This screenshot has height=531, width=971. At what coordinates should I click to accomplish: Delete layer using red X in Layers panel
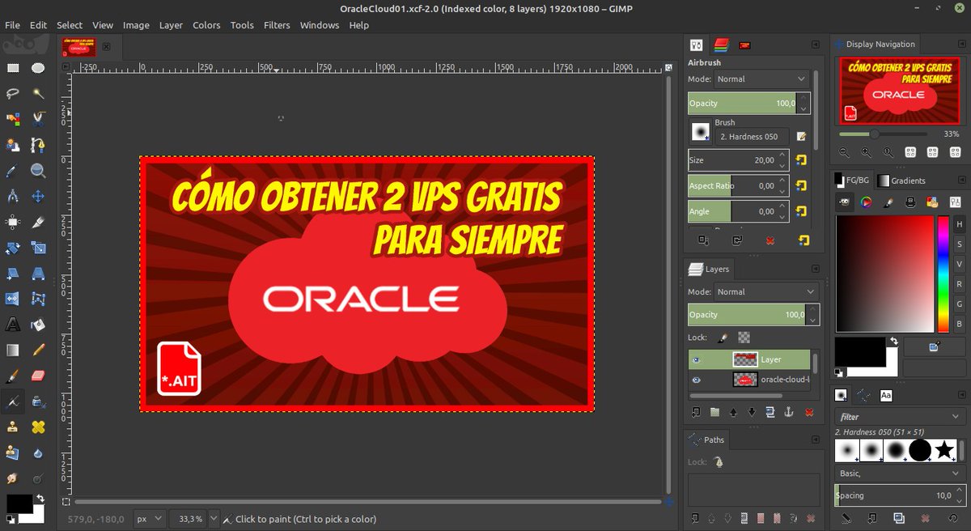(x=809, y=412)
